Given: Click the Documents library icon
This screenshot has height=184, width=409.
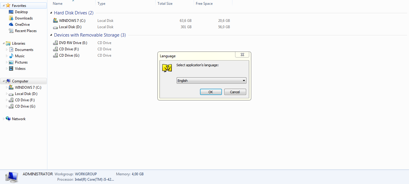Looking at the screenshot, I should point(11,50).
